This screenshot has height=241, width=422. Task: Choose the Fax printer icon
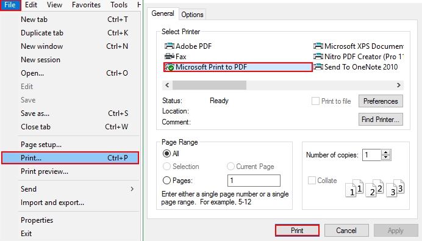pyautogui.click(x=170, y=57)
